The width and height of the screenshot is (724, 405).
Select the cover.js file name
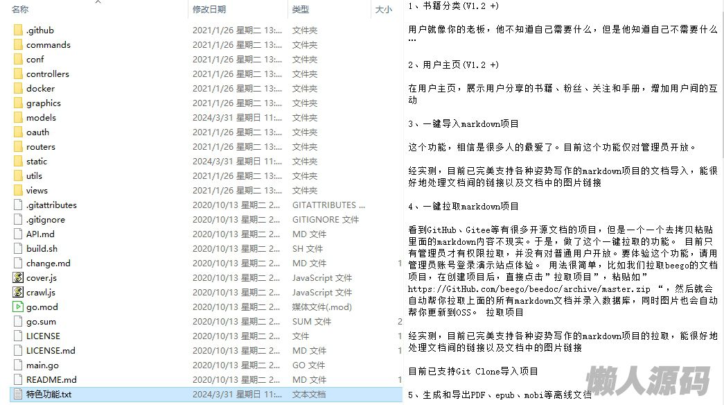pyautogui.click(x=42, y=278)
